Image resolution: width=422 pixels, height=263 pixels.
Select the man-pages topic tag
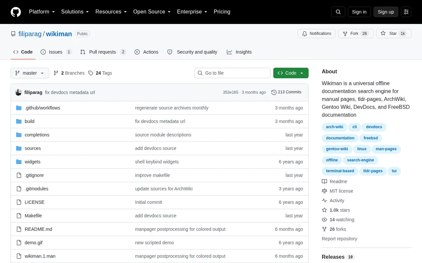[386, 149]
